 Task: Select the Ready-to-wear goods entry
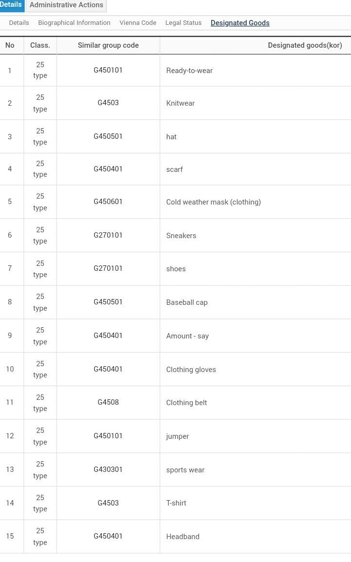click(189, 71)
